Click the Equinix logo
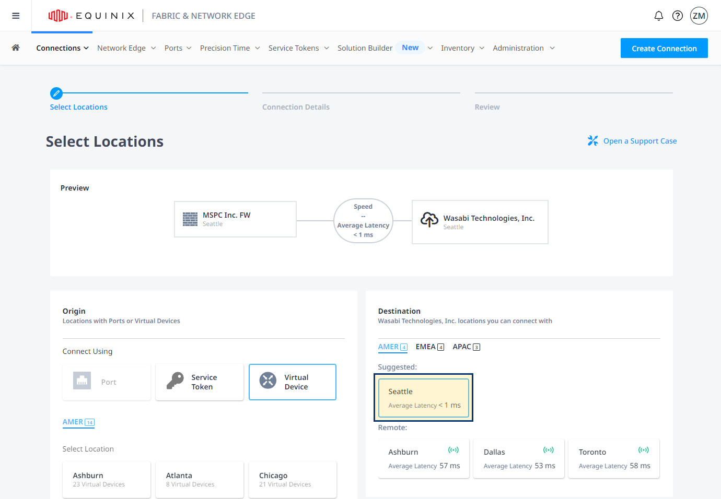The image size is (721, 499). pos(91,16)
